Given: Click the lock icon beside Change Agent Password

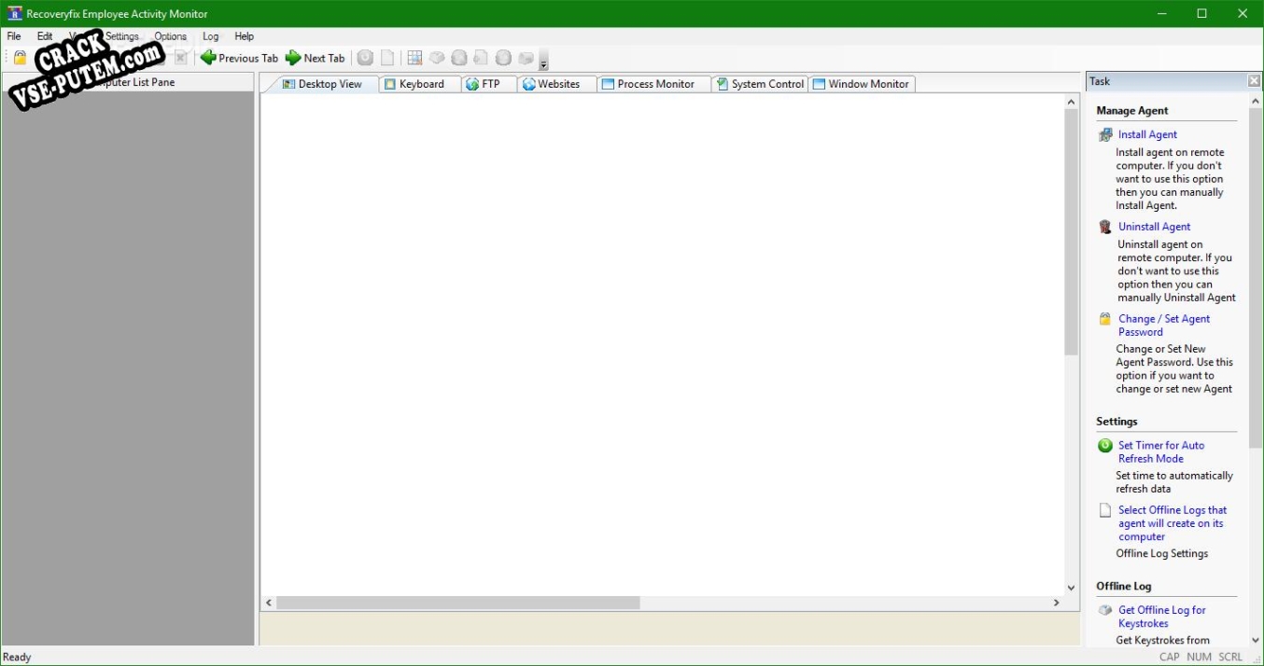Looking at the screenshot, I should pyautogui.click(x=1105, y=319).
